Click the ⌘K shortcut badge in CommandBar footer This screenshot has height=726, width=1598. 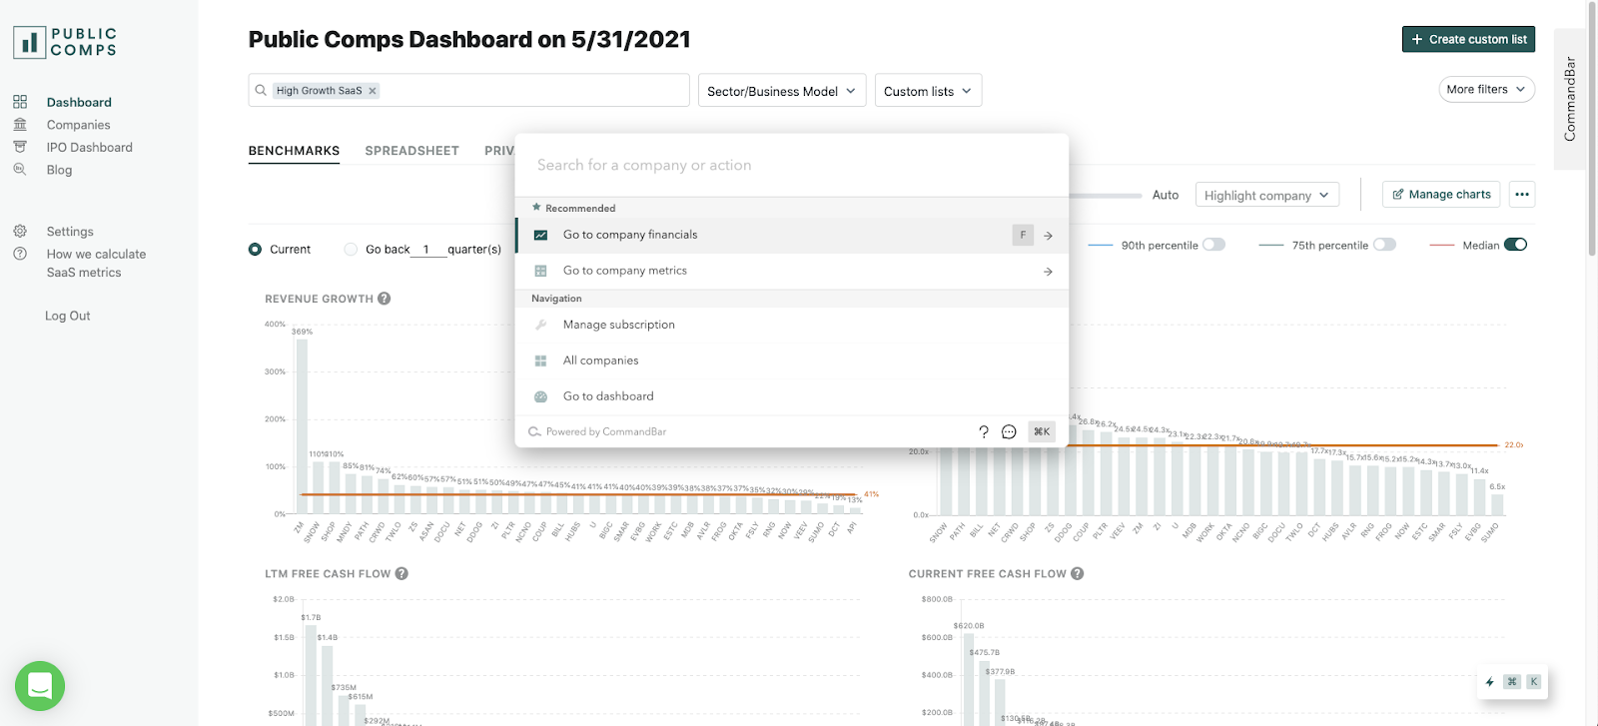(1042, 431)
